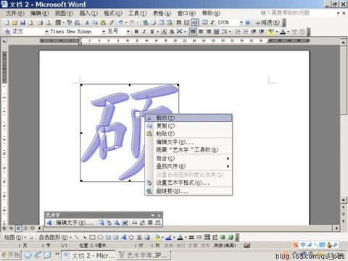Image resolution: width=348 pixels, height=261 pixels.
Task: Expand the 组合 submenu in context menu
Action: (228, 159)
